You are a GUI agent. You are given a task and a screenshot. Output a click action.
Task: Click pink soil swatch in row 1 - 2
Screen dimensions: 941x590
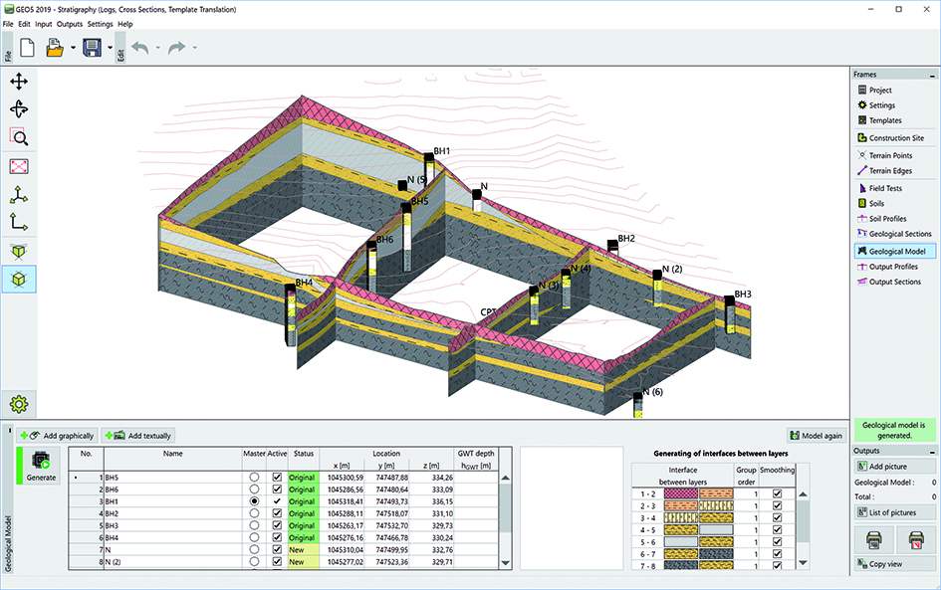coord(679,493)
